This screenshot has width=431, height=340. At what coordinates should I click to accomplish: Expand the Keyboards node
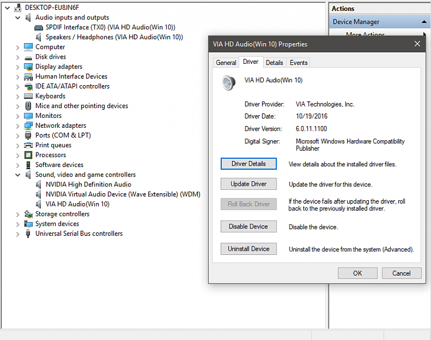point(18,97)
